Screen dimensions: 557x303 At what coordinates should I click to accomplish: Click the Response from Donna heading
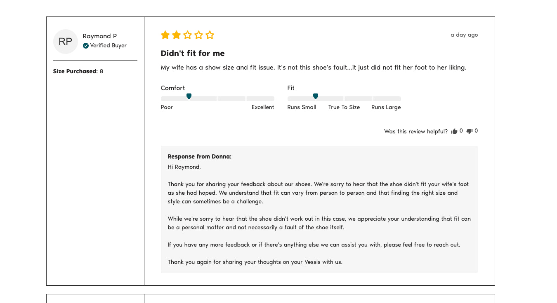tap(200, 157)
